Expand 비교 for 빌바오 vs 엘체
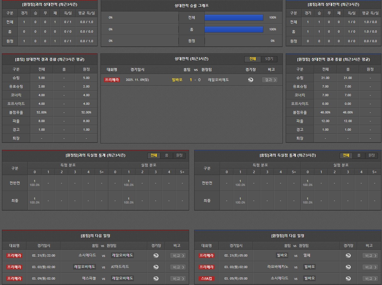The height and width of the screenshot is (285, 382). click(x=370, y=256)
